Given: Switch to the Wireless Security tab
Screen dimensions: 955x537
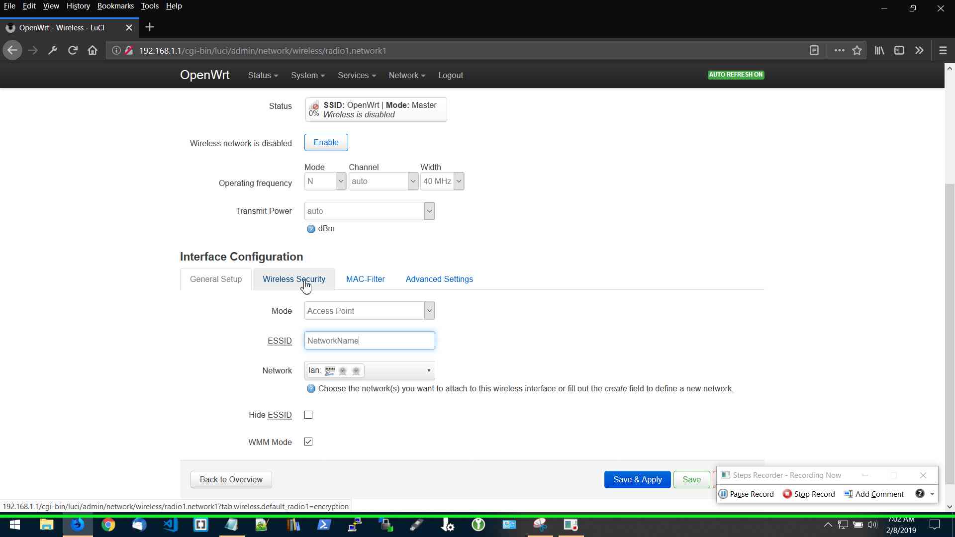Looking at the screenshot, I should (x=293, y=279).
